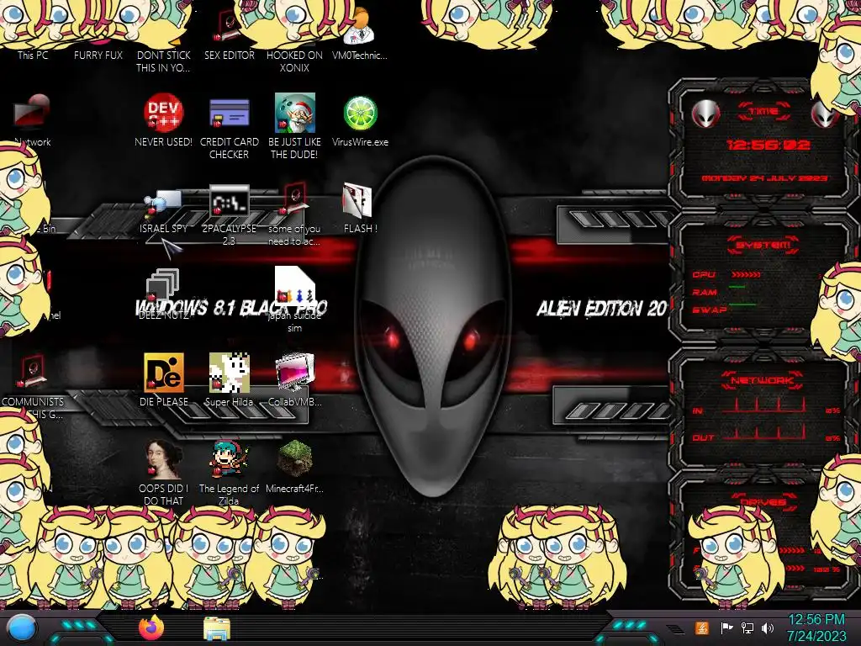Click the SWAP usage bar in System widget
The width and height of the screenshot is (861, 646).
point(742,304)
